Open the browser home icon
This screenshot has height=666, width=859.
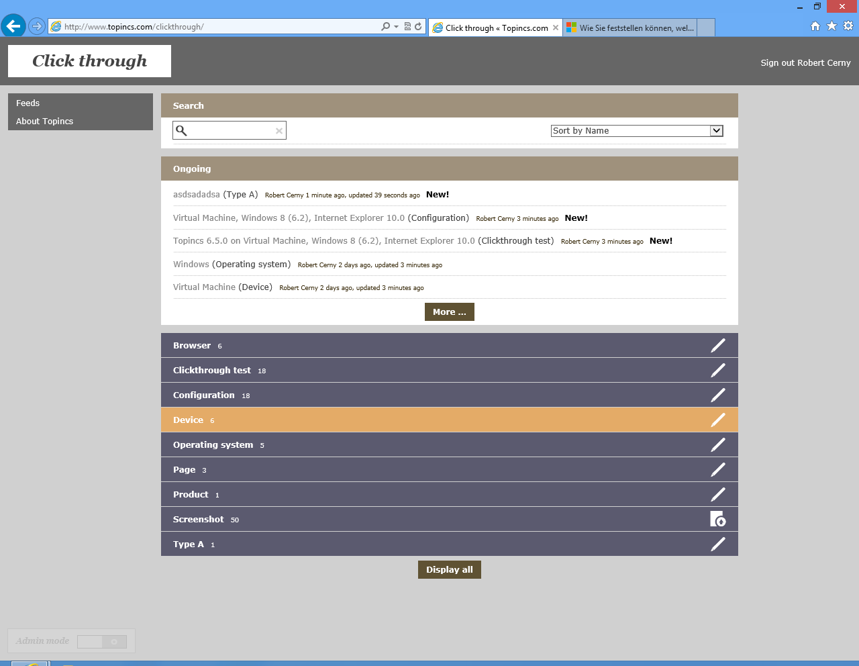click(815, 26)
